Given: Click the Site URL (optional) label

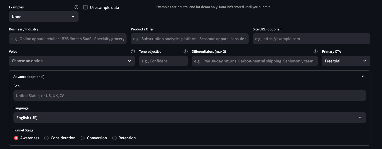Looking at the screenshot, I should click(x=267, y=29).
